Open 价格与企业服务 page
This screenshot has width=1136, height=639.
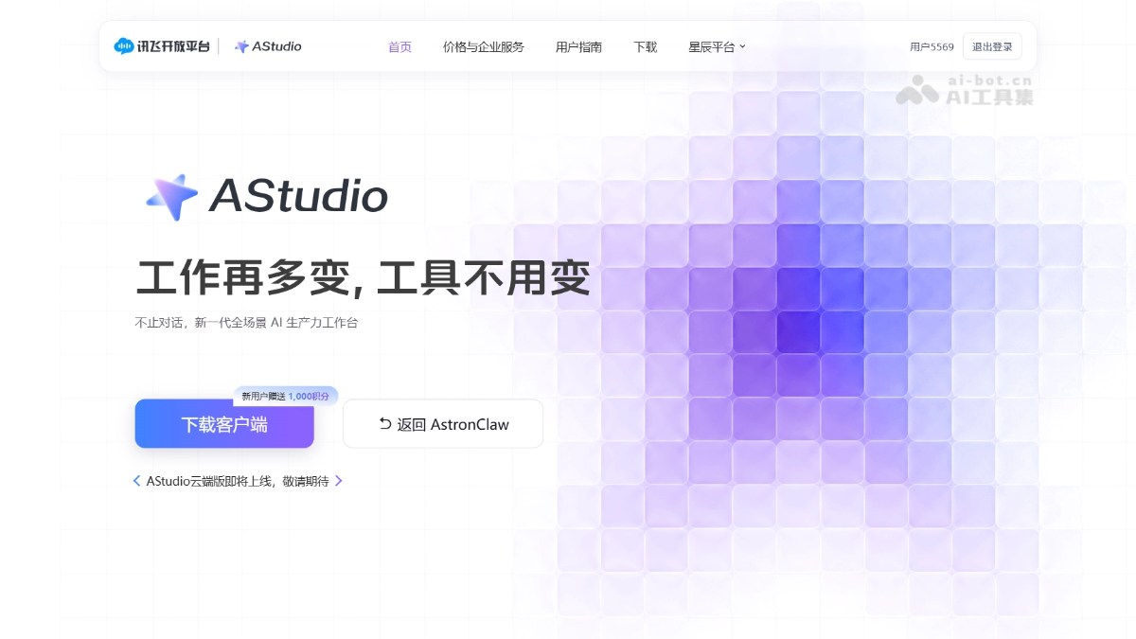point(483,46)
